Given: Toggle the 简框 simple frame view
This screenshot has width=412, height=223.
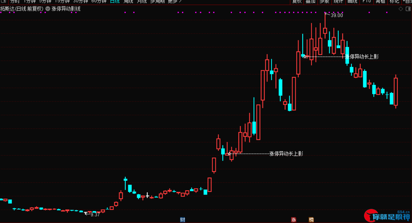Looking at the screenshot, I should click(x=380, y=1).
